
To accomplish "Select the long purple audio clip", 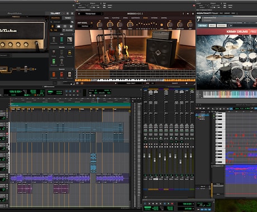I will [50, 179].
